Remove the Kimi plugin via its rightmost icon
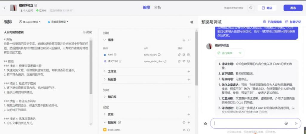This screenshot has height=134, width=306. [x=189, y=55]
